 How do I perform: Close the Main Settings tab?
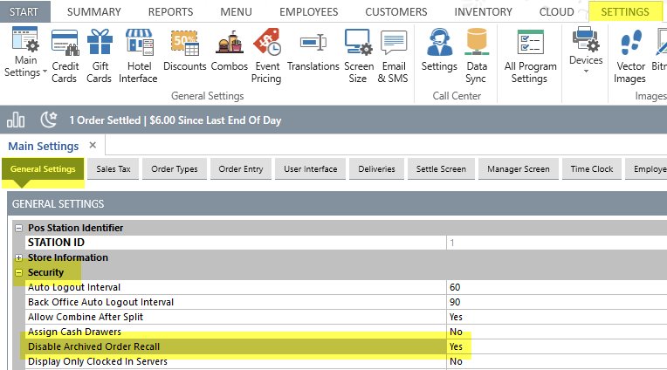(93, 145)
